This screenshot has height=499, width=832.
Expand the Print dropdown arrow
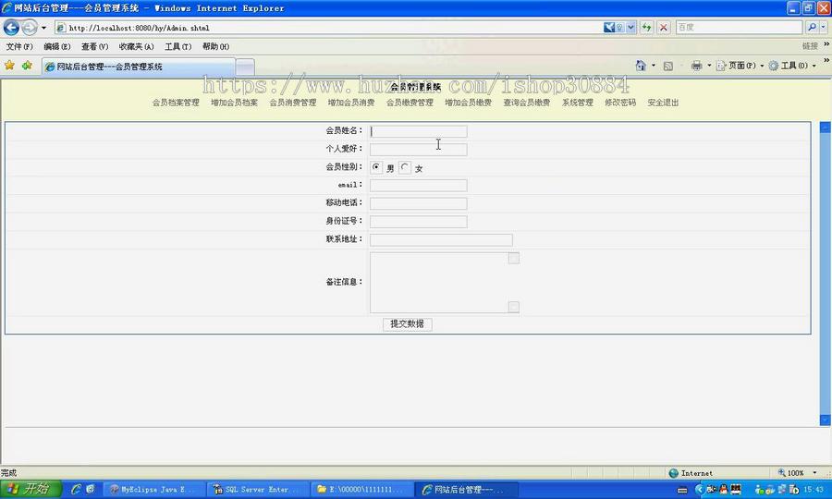[x=709, y=66]
